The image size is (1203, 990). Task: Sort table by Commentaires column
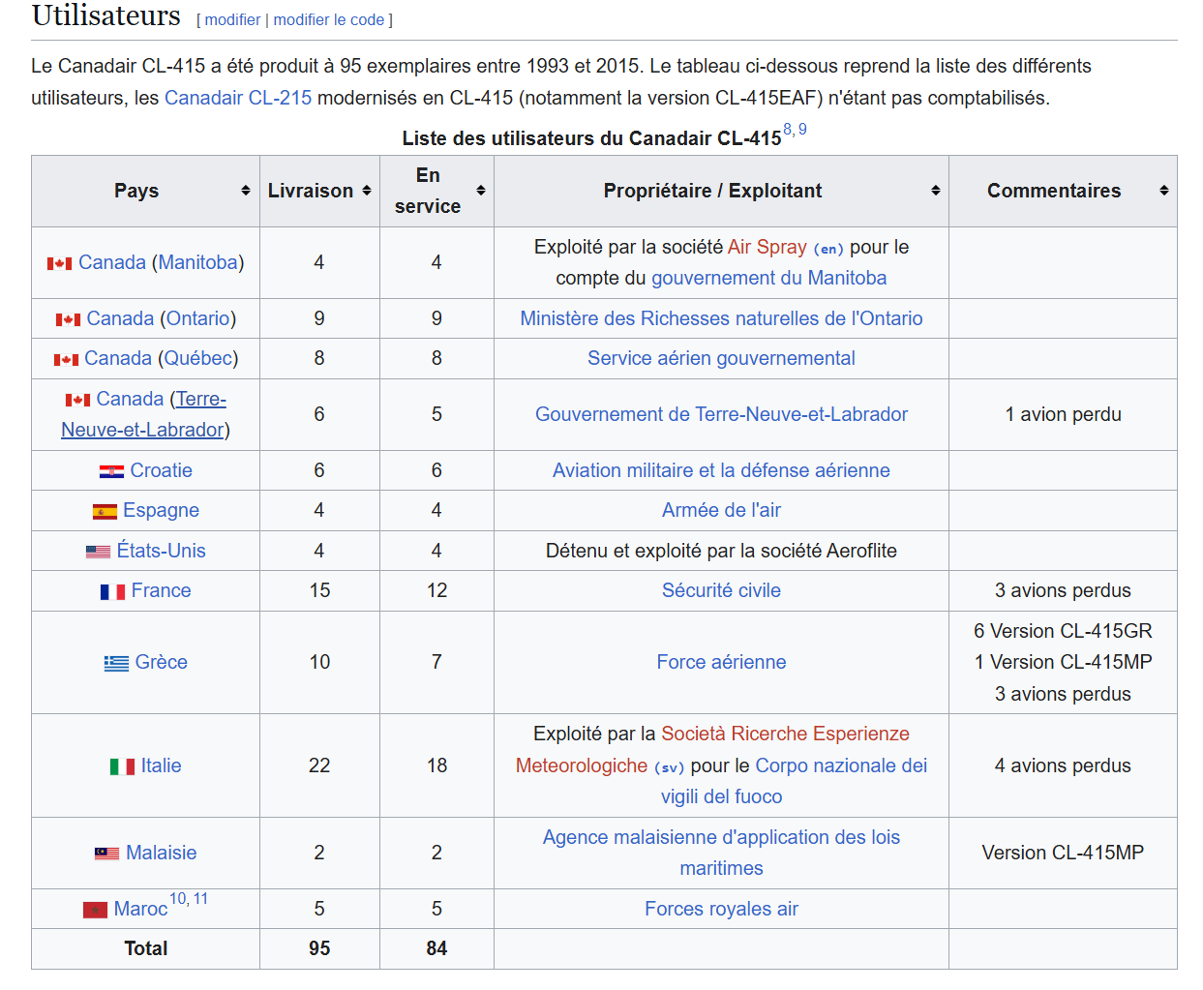tap(1164, 191)
